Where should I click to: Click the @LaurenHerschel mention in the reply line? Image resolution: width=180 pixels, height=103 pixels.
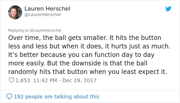click(46, 30)
